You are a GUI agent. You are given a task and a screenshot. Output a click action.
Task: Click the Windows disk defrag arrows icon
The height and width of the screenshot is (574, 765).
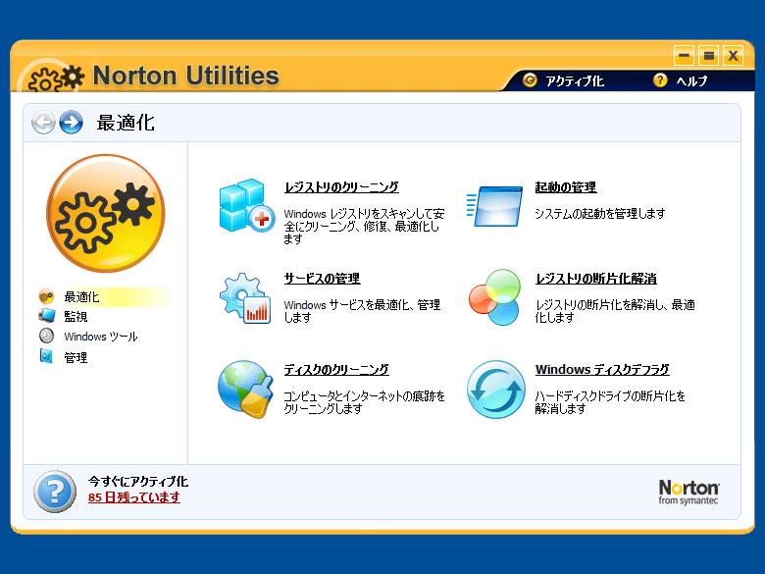[x=495, y=389]
